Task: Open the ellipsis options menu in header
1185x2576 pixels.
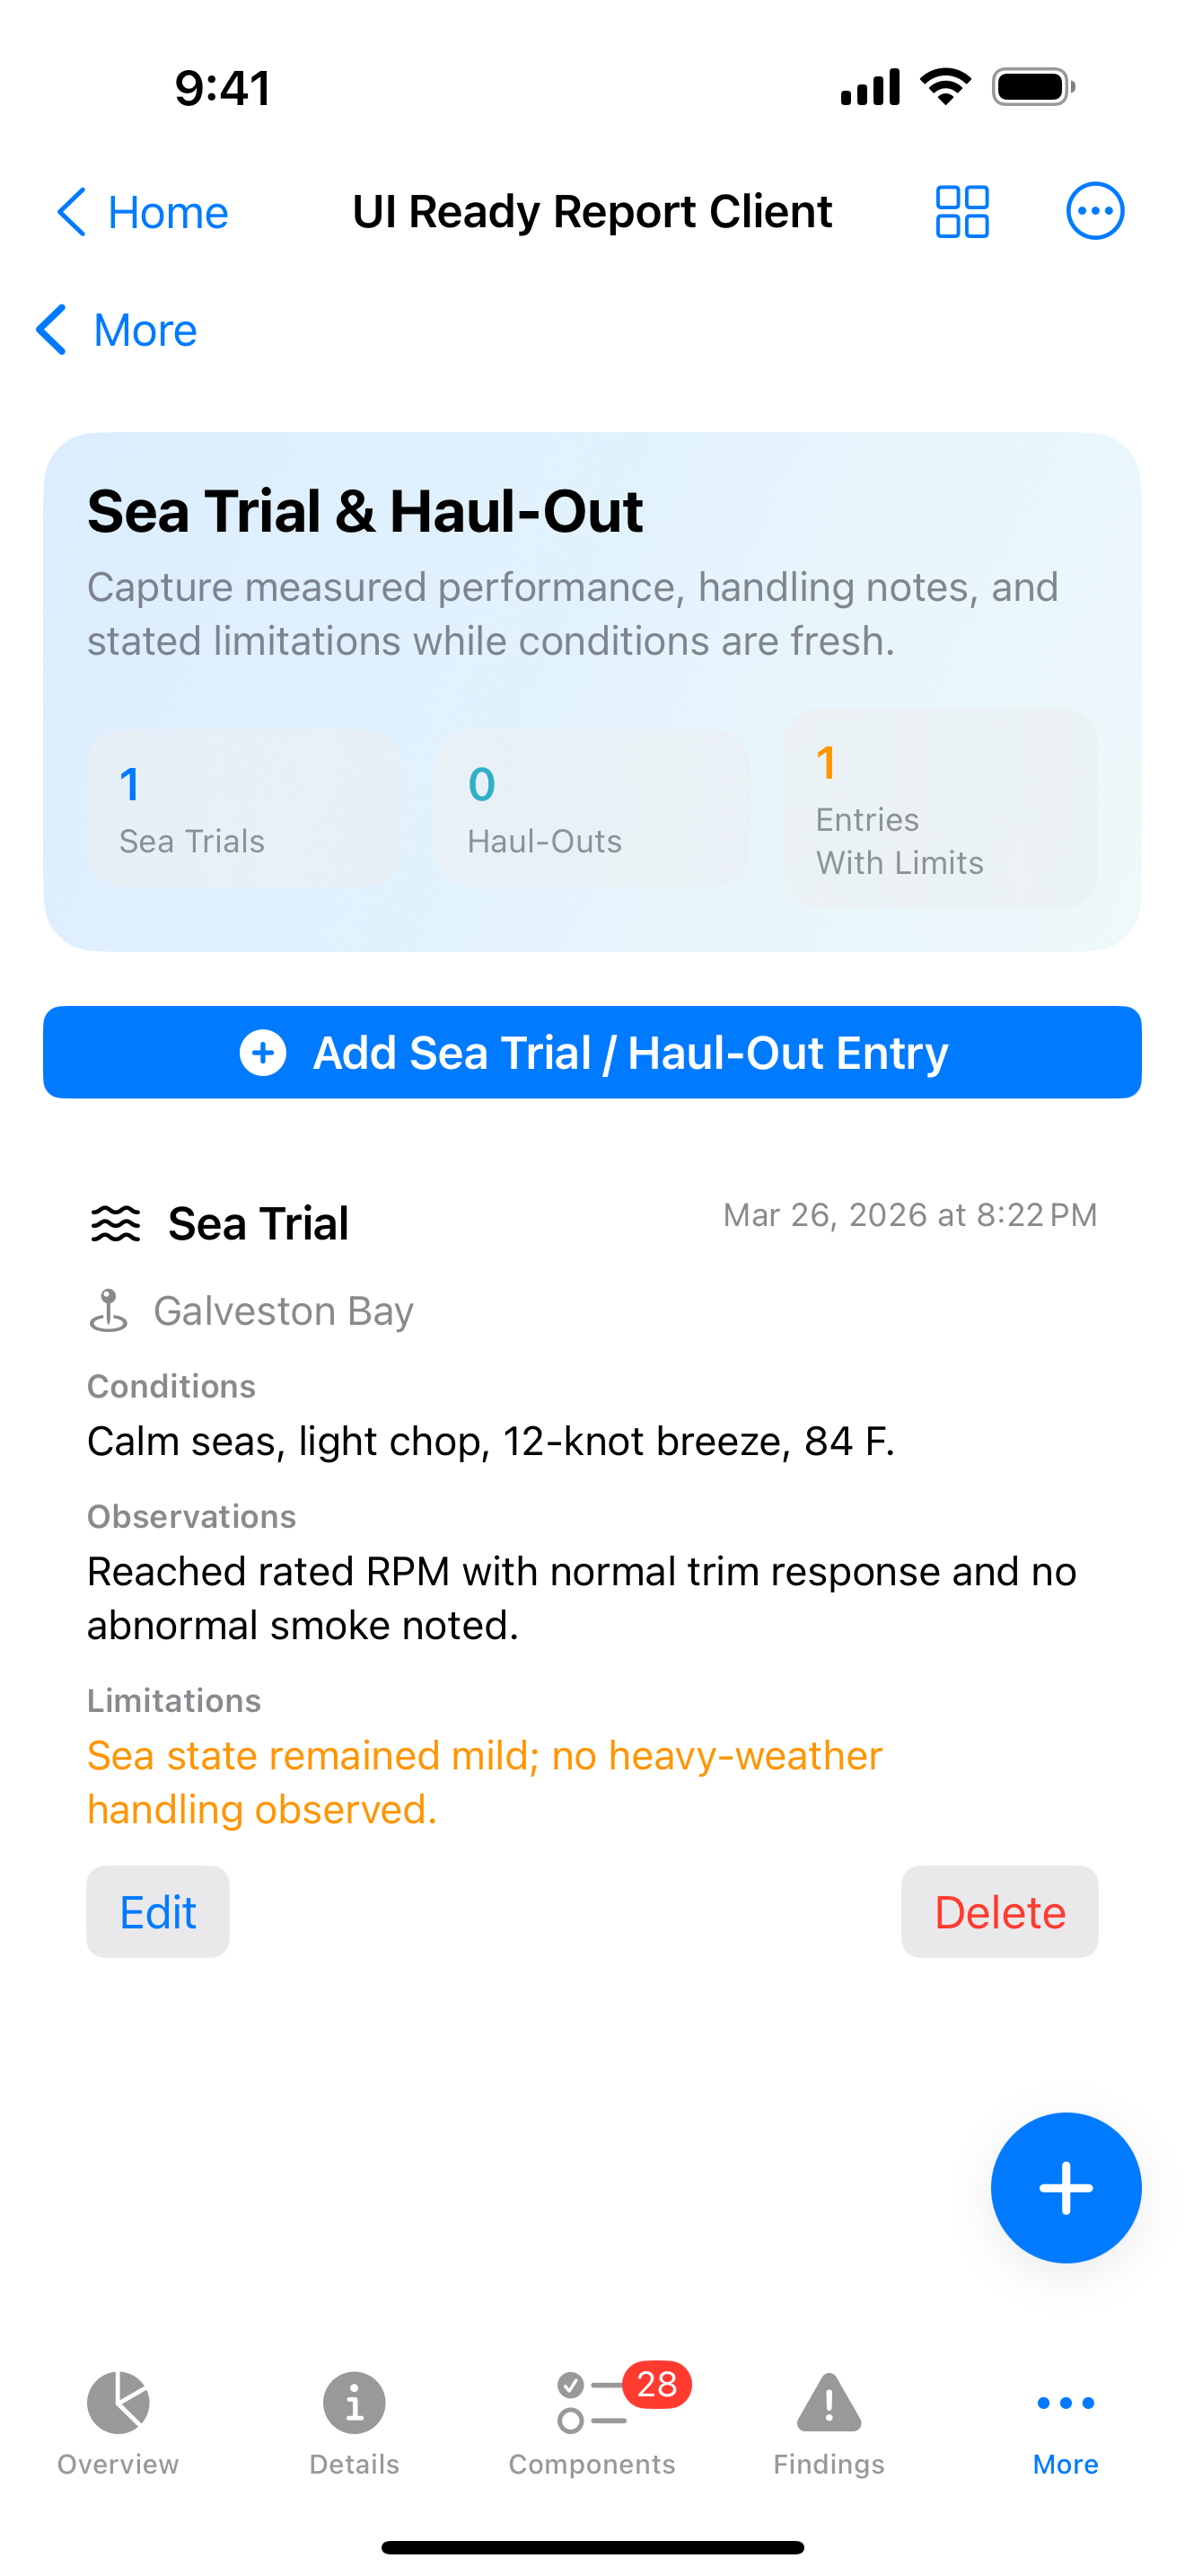Action: point(1095,212)
